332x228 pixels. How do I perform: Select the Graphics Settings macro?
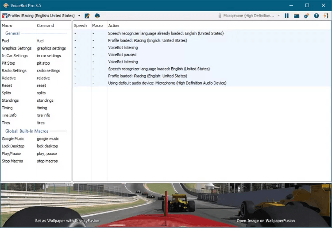click(x=16, y=48)
